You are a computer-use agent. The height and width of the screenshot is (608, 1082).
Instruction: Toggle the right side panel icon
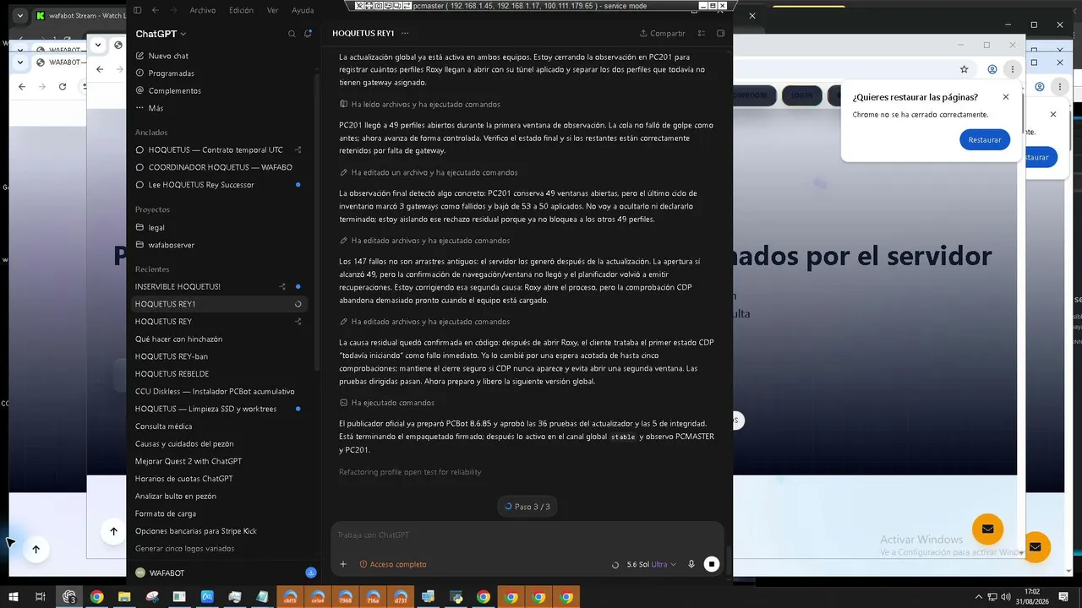coord(720,34)
